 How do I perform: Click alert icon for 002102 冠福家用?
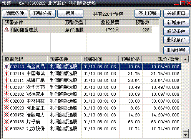tap(6, 94)
